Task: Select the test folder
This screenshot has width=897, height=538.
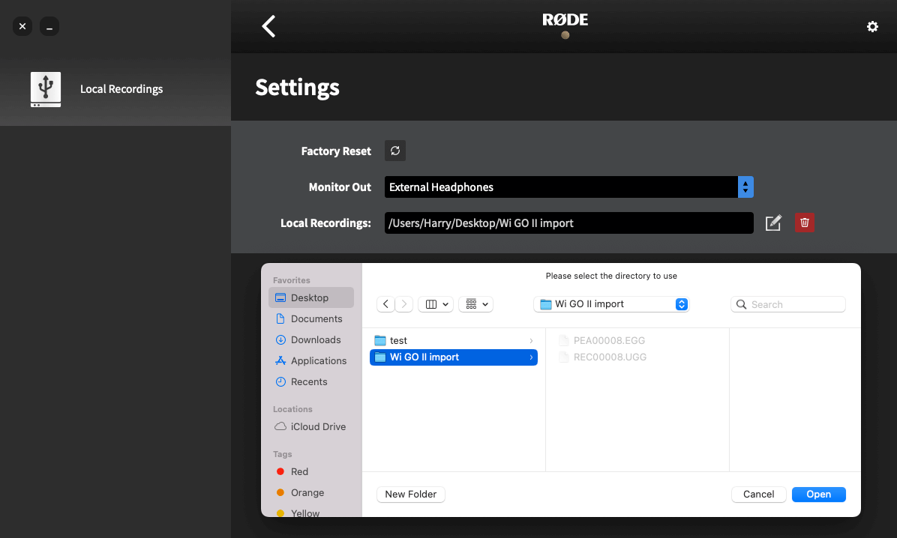Action: tap(454, 341)
